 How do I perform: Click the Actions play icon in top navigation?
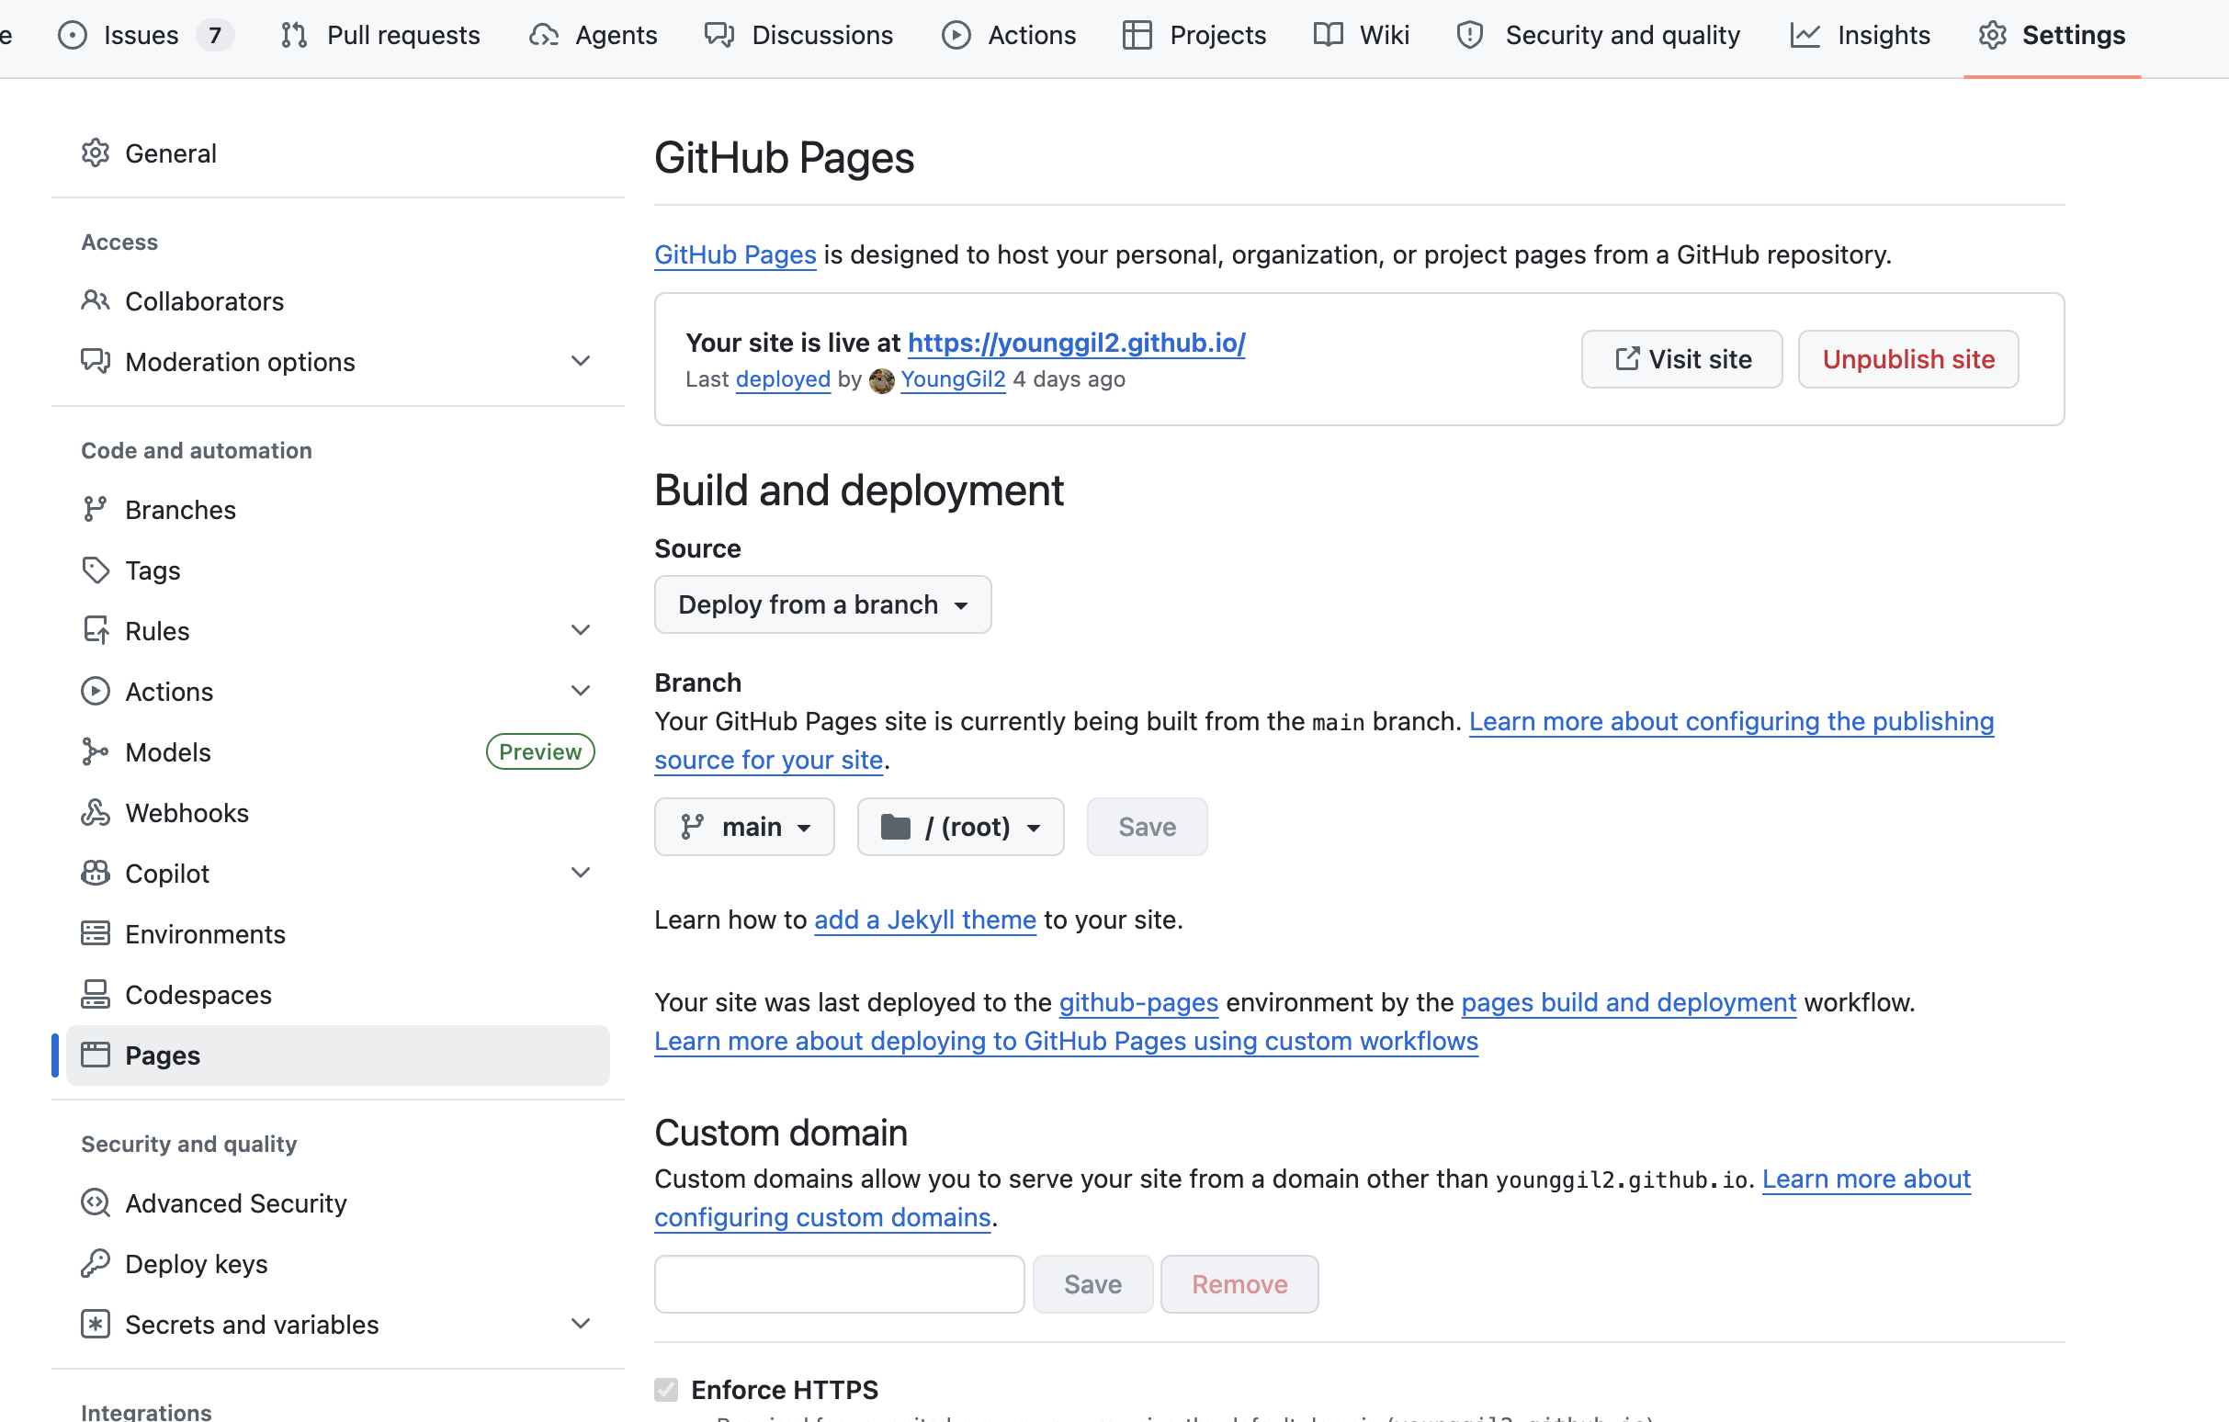[956, 35]
